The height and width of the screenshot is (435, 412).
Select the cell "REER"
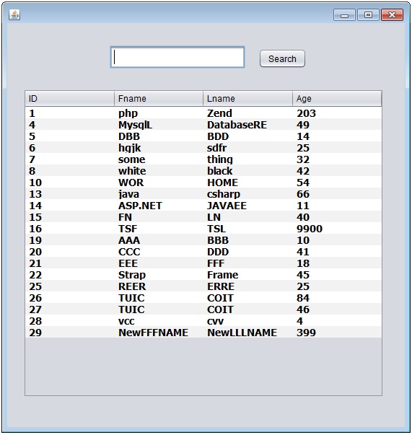coord(159,286)
